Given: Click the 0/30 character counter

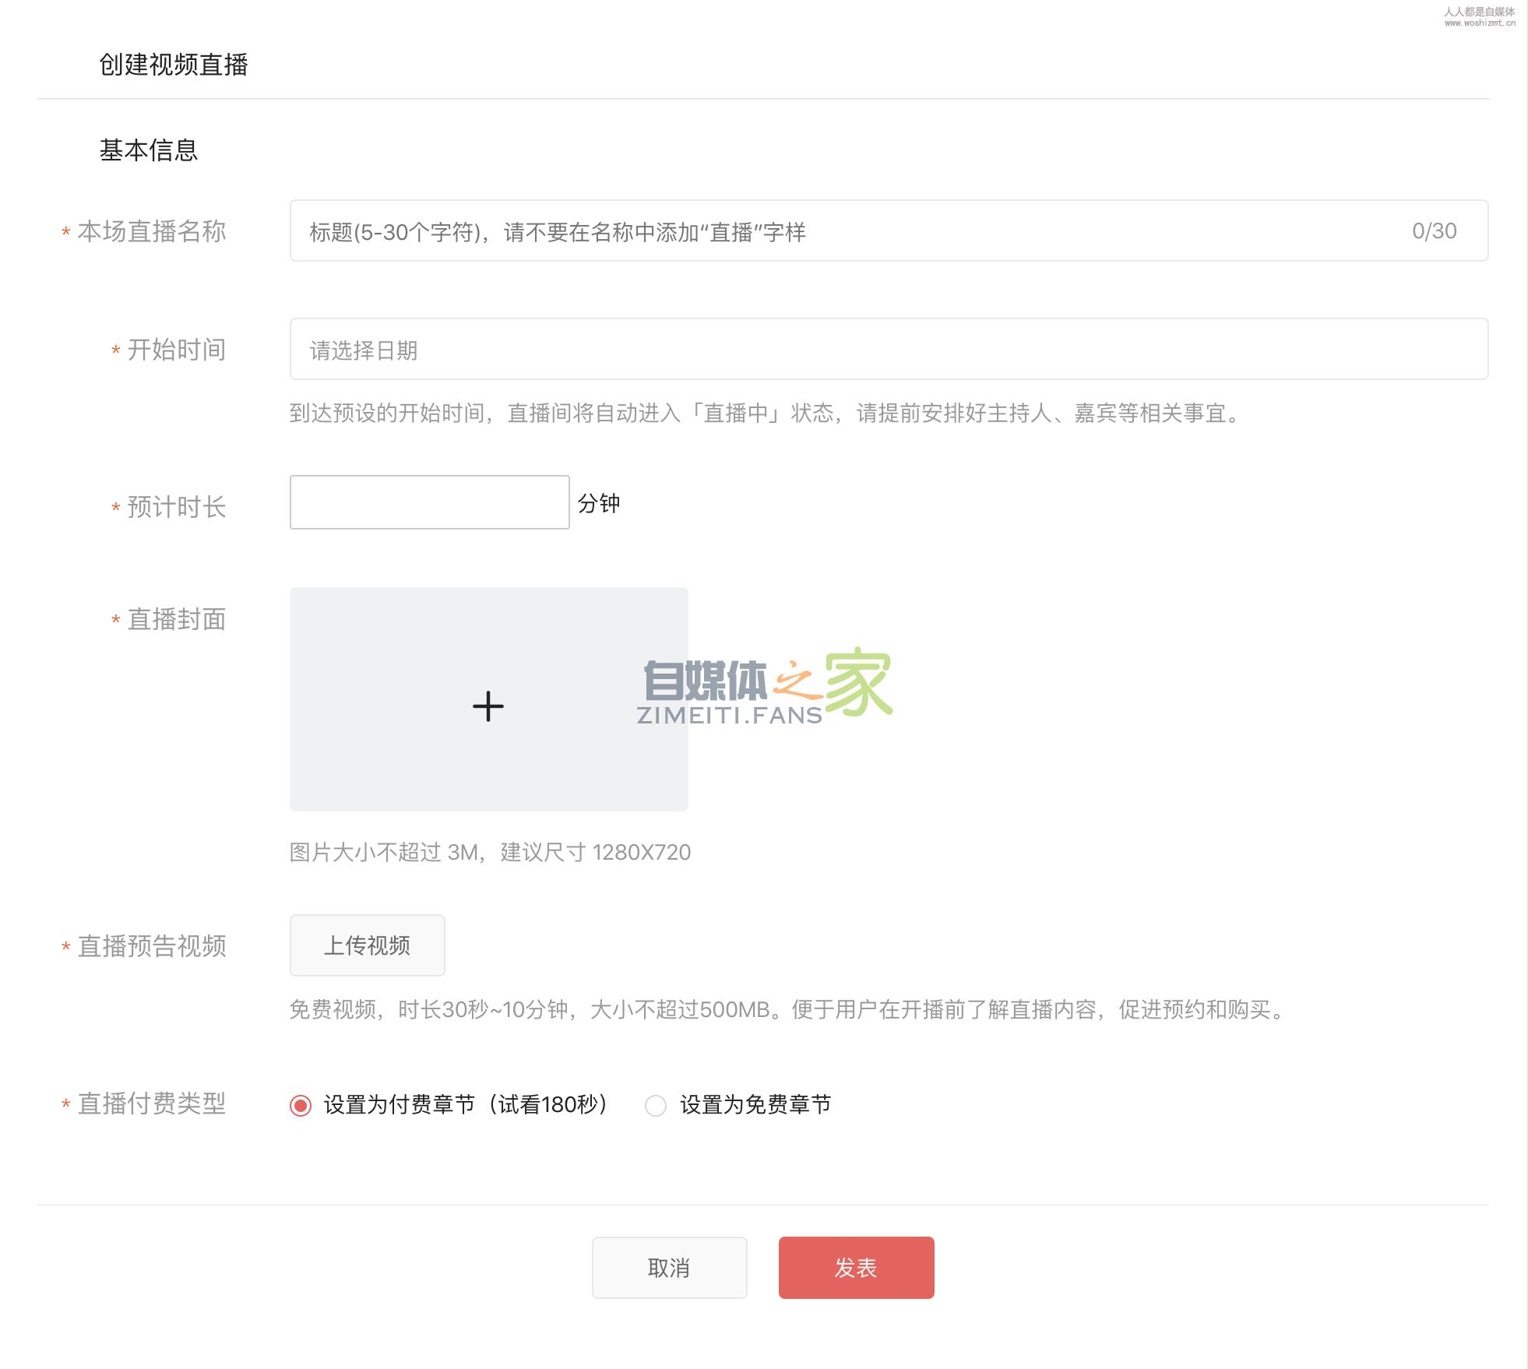Looking at the screenshot, I should tap(1434, 231).
